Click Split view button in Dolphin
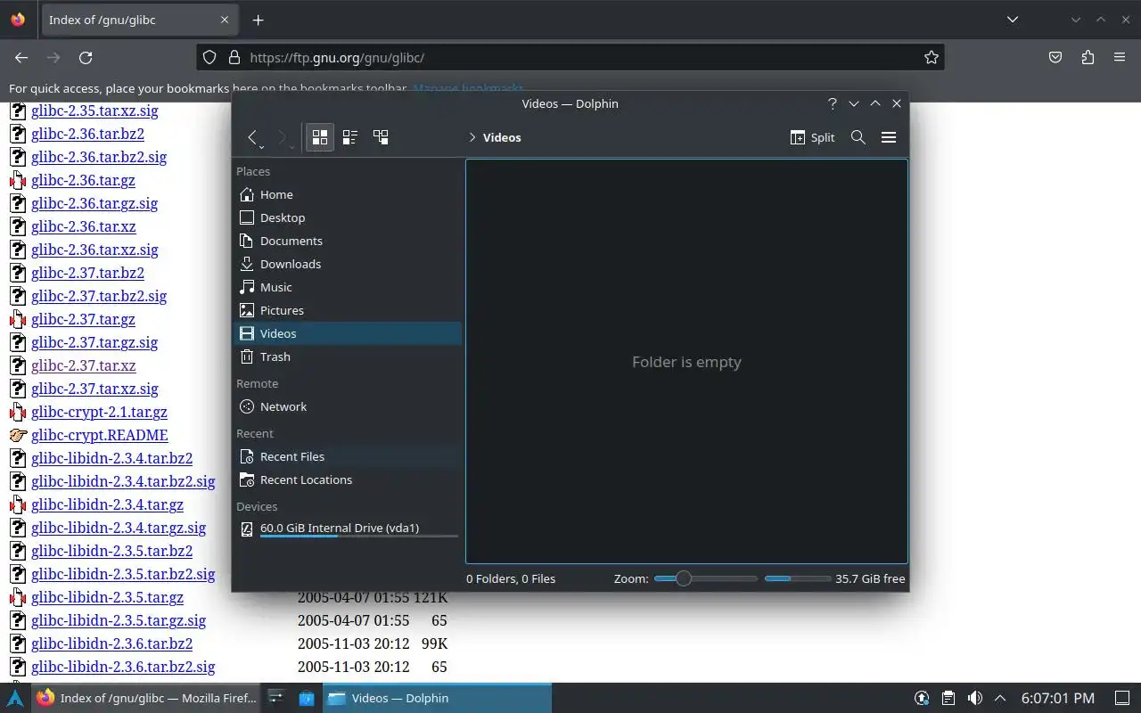This screenshot has height=713, width=1141. (812, 137)
